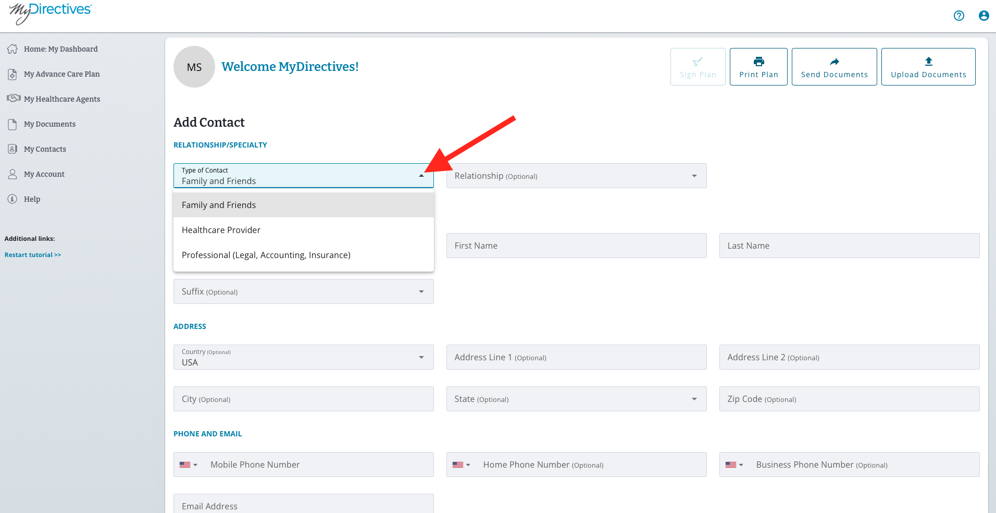996x513 pixels.
Task: Click the Welcome MyDirectives! heading
Action: point(290,67)
